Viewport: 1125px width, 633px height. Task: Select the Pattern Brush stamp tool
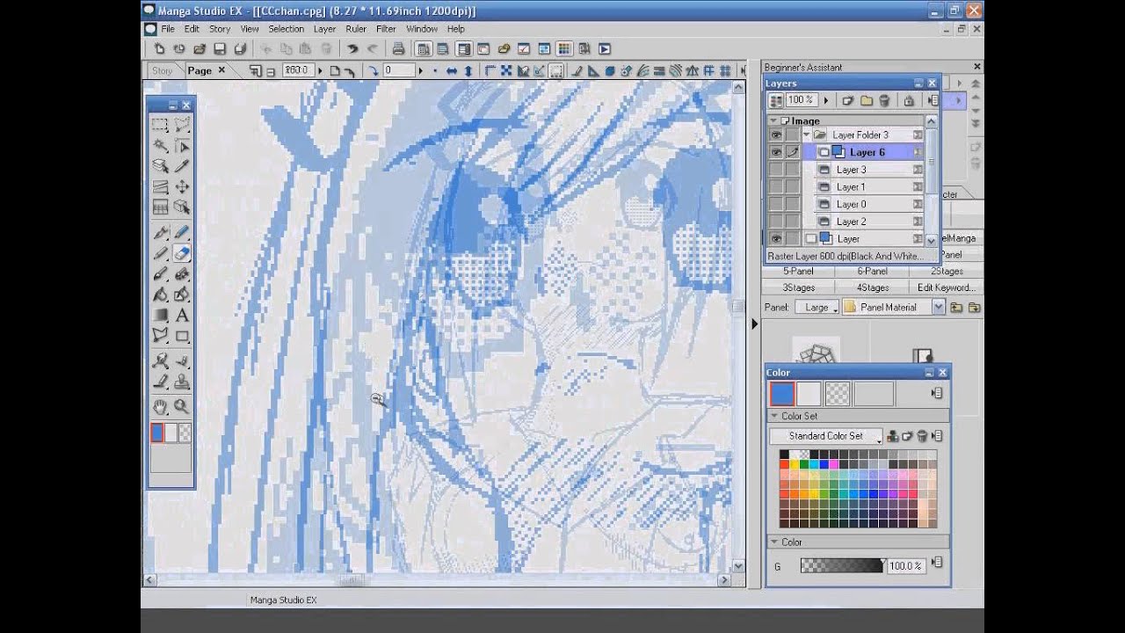click(x=182, y=382)
